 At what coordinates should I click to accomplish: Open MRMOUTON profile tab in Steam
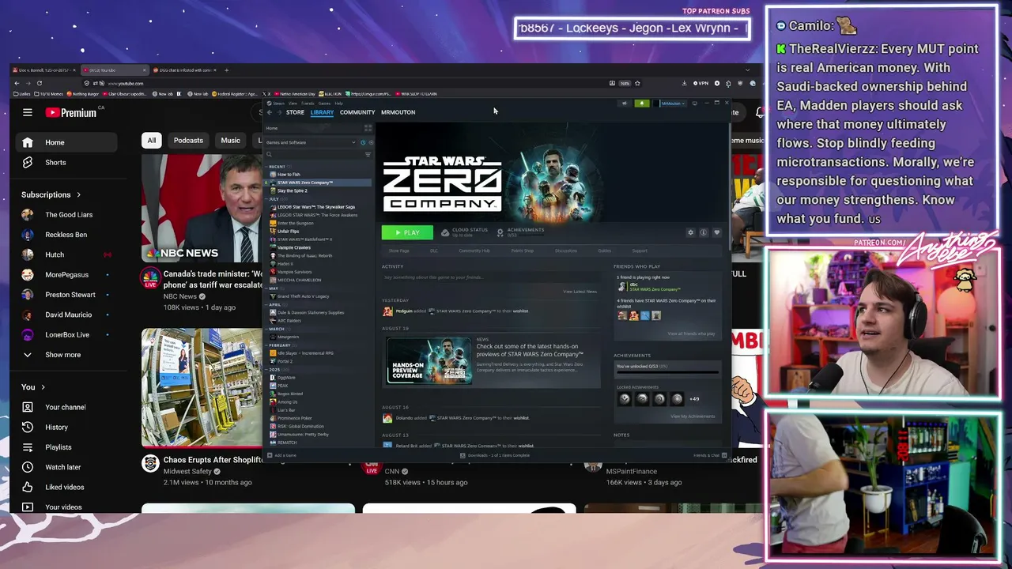(x=398, y=112)
